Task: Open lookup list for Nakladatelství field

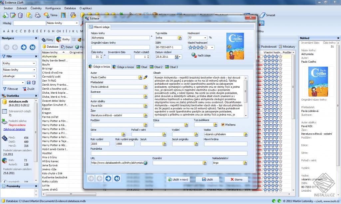Action: 245,163
